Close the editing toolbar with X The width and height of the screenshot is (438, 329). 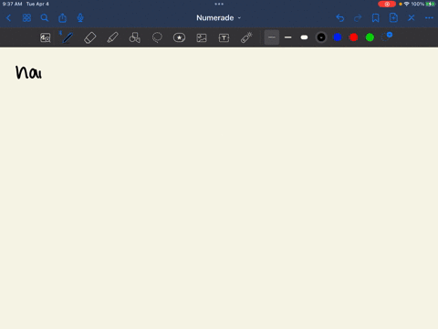tap(412, 18)
